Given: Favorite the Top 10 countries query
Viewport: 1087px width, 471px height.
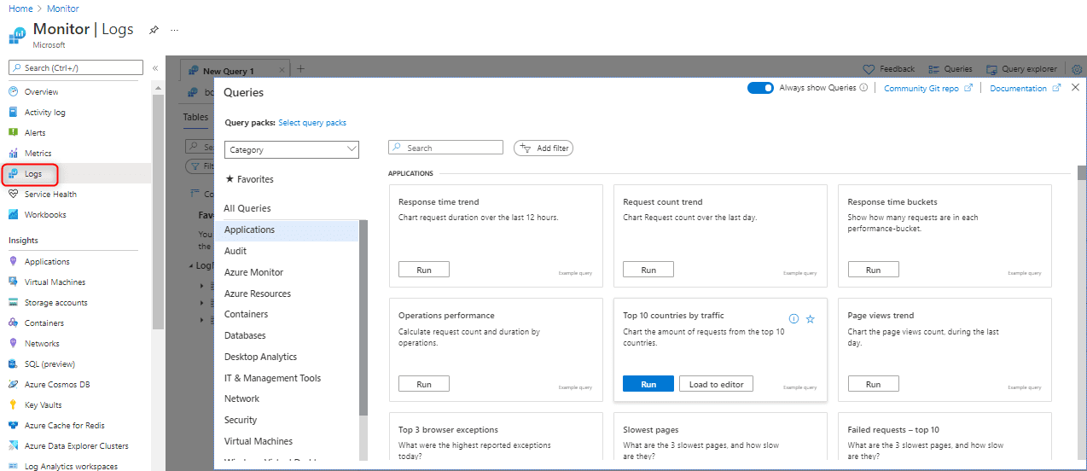Looking at the screenshot, I should [x=811, y=318].
